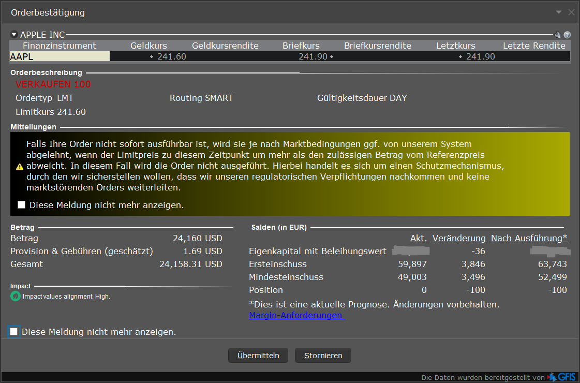Click the Geldkursrendite column header
Image resolution: width=580 pixels, height=383 pixels.
[225, 46]
